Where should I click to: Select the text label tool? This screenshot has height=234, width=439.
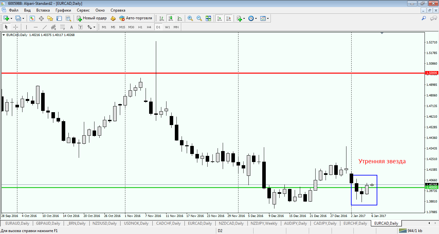tap(80, 27)
